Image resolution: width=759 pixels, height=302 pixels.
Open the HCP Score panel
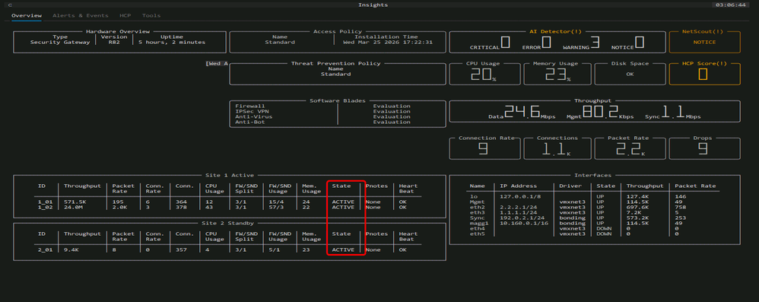coord(704,74)
